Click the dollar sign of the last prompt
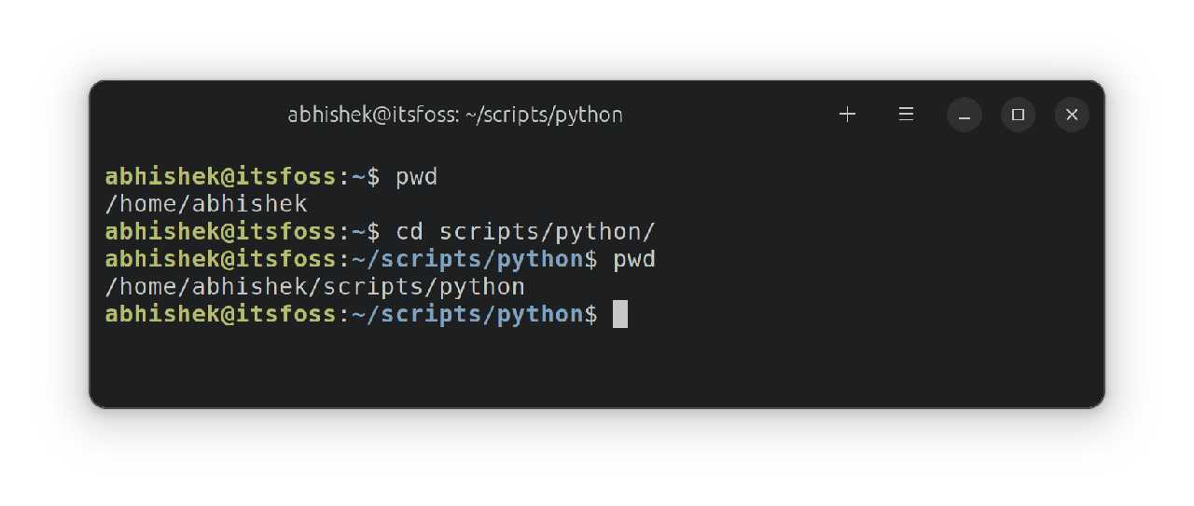The image size is (1194, 506). pyautogui.click(x=590, y=314)
